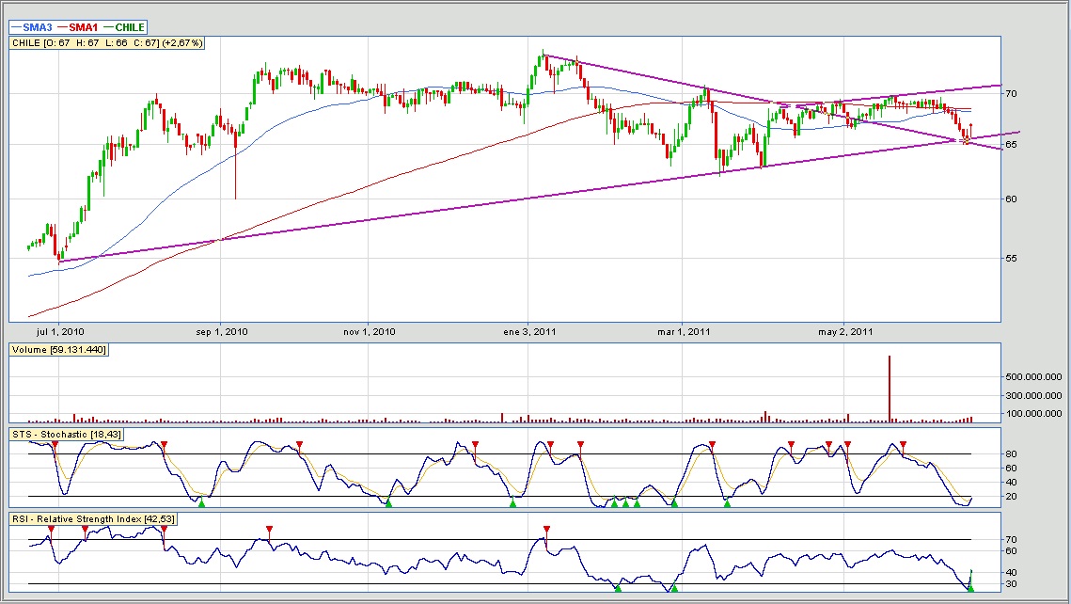Click the RSI - Relative Strength Index label
Image resolution: width=1071 pixels, height=604 pixels.
coord(92,518)
